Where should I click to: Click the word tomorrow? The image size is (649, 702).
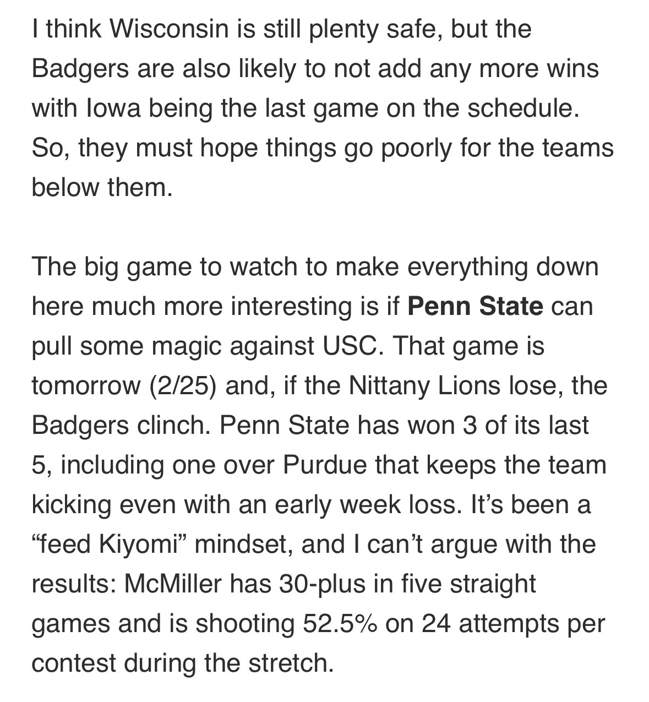(x=86, y=386)
